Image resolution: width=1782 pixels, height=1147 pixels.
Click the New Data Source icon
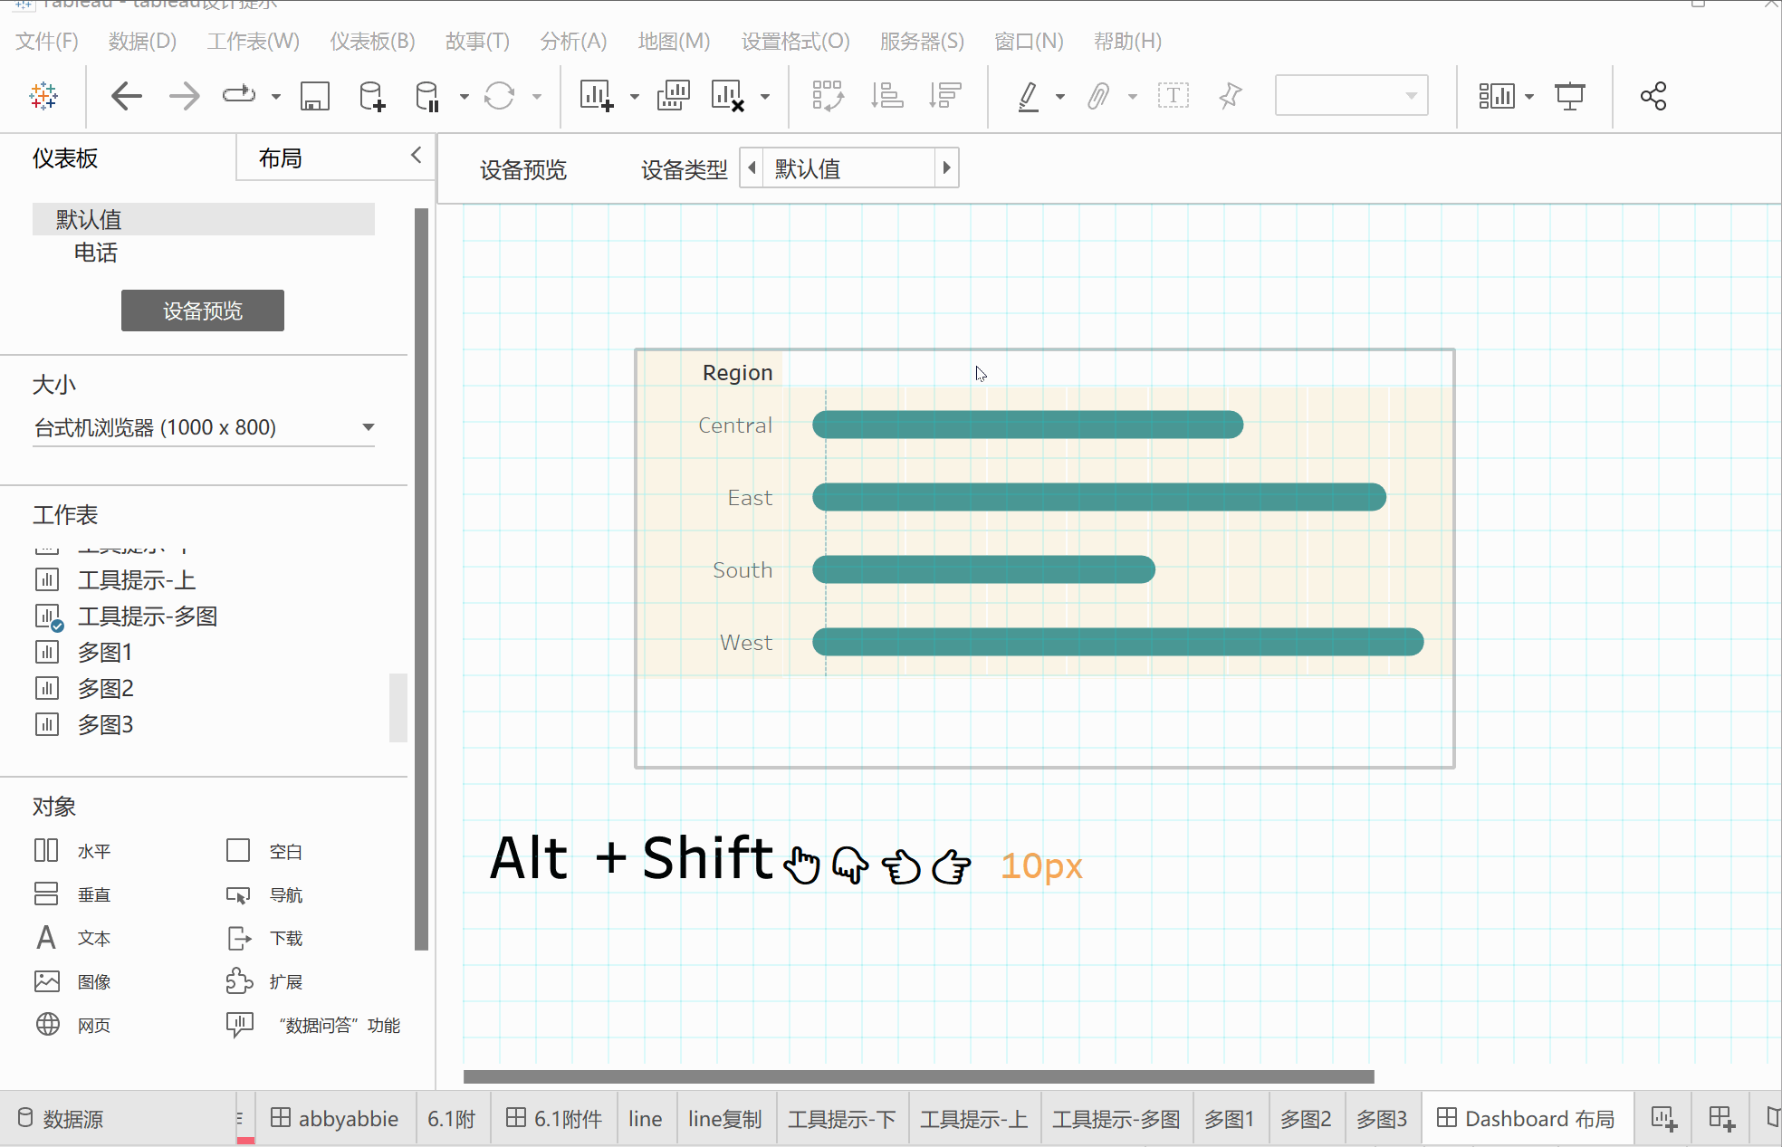pyautogui.click(x=371, y=96)
